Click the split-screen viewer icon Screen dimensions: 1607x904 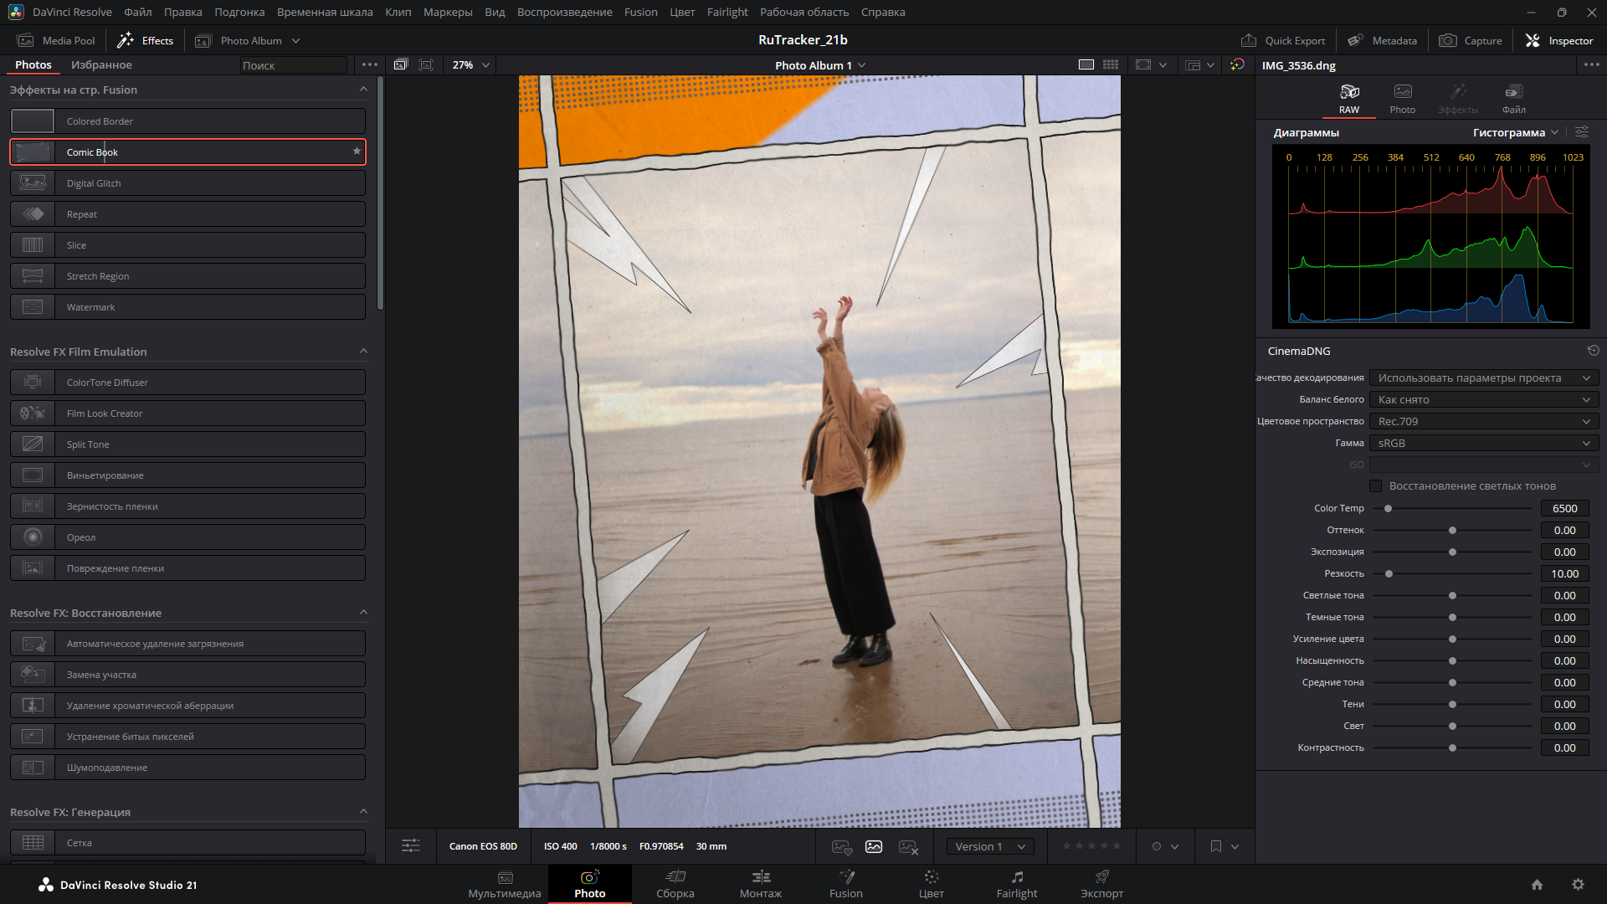pos(1193,64)
